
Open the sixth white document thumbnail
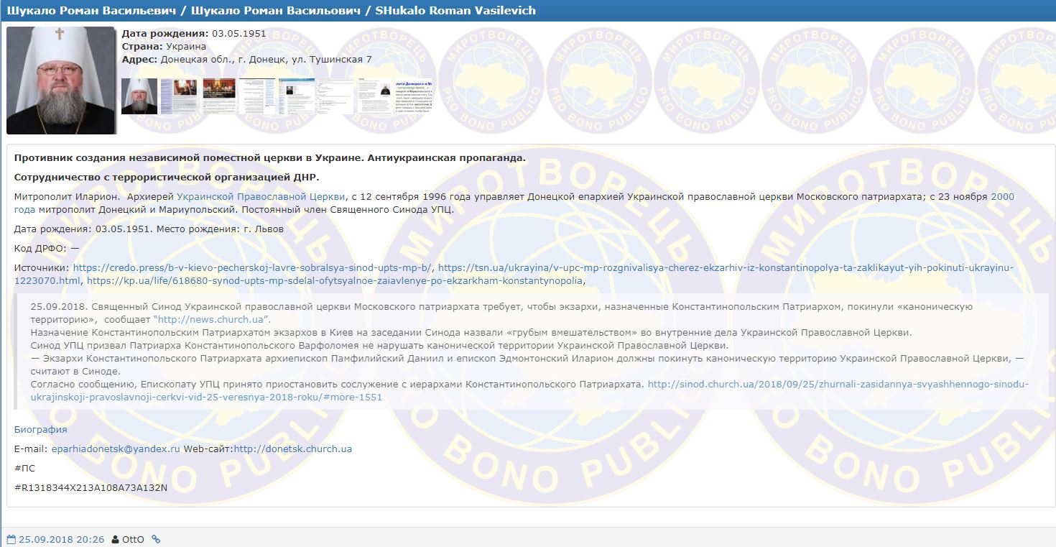[x=336, y=96]
